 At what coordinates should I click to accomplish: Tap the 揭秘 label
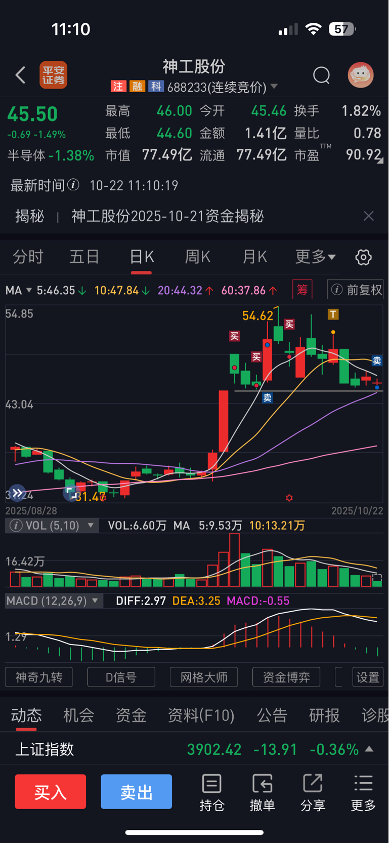coord(30,216)
